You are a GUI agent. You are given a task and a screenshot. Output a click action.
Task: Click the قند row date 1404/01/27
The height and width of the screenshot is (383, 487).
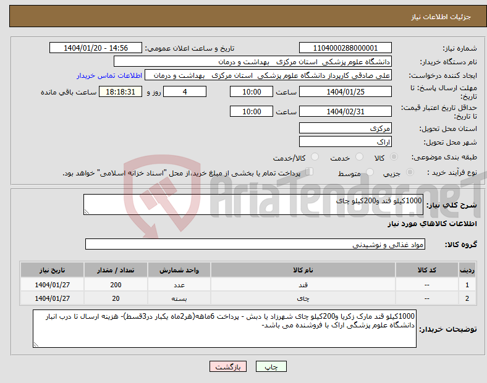[52, 285]
